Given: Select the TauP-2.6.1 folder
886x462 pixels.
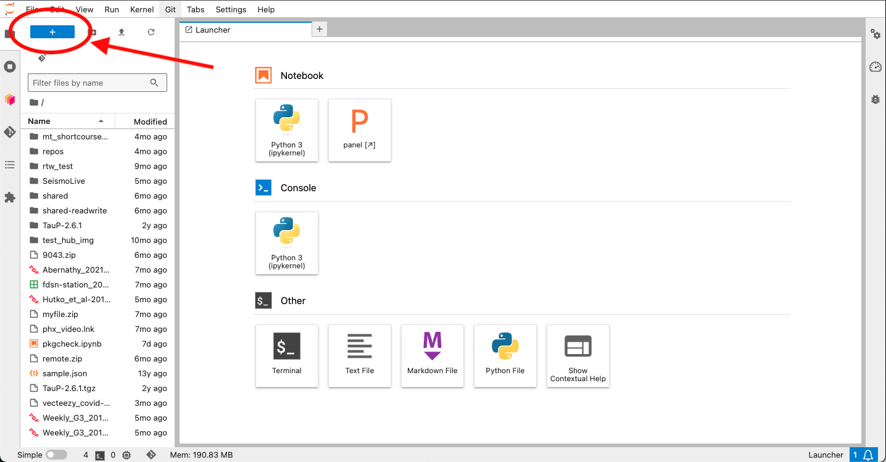Looking at the screenshot, I should 97,226.
